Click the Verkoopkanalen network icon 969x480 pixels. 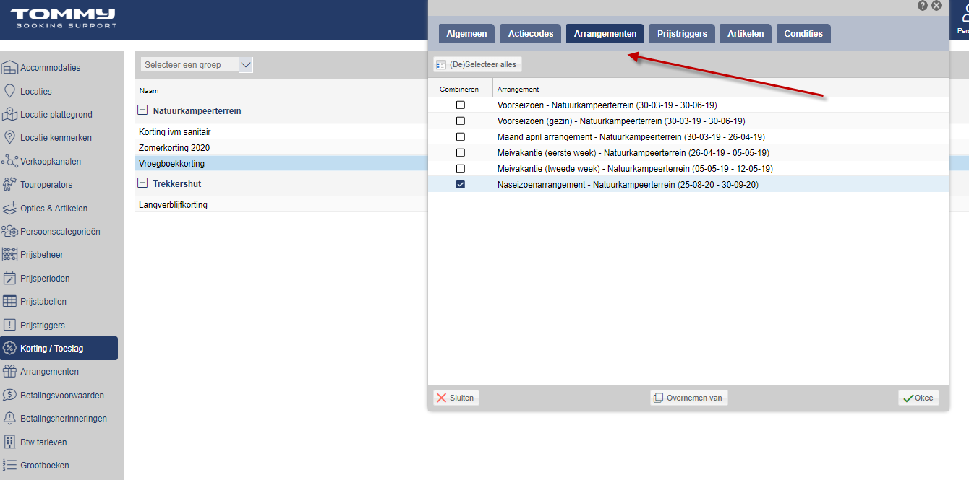(9, 161)
